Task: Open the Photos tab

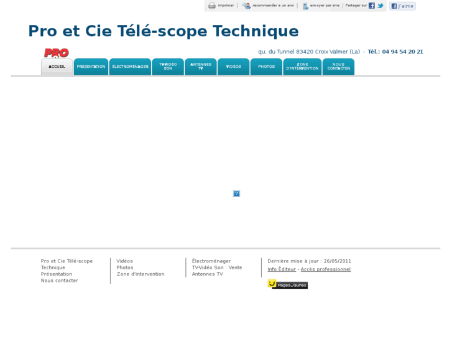Action: (266, 67)
